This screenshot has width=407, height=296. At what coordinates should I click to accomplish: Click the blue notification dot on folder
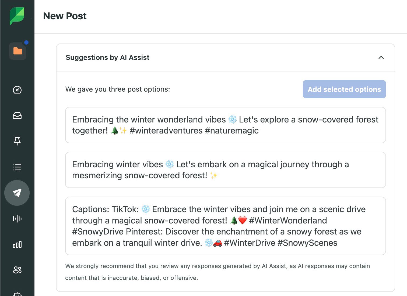26,42
